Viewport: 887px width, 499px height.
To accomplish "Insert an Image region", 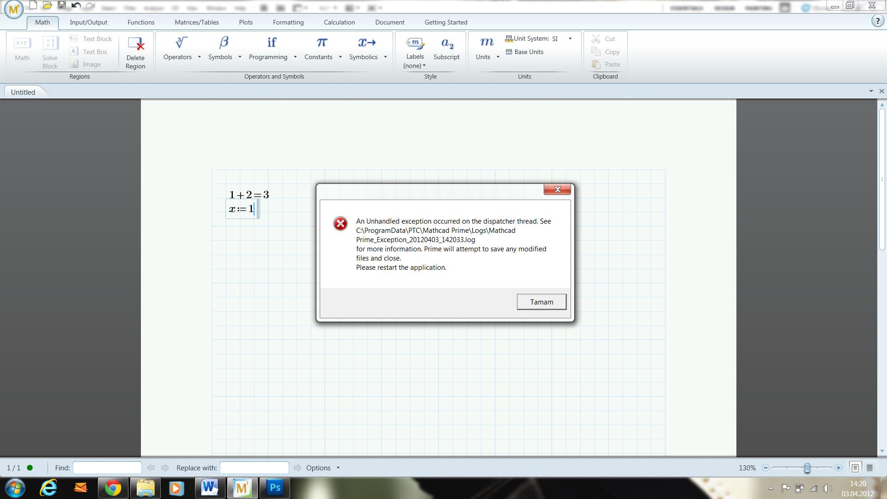I will point(85,64).
